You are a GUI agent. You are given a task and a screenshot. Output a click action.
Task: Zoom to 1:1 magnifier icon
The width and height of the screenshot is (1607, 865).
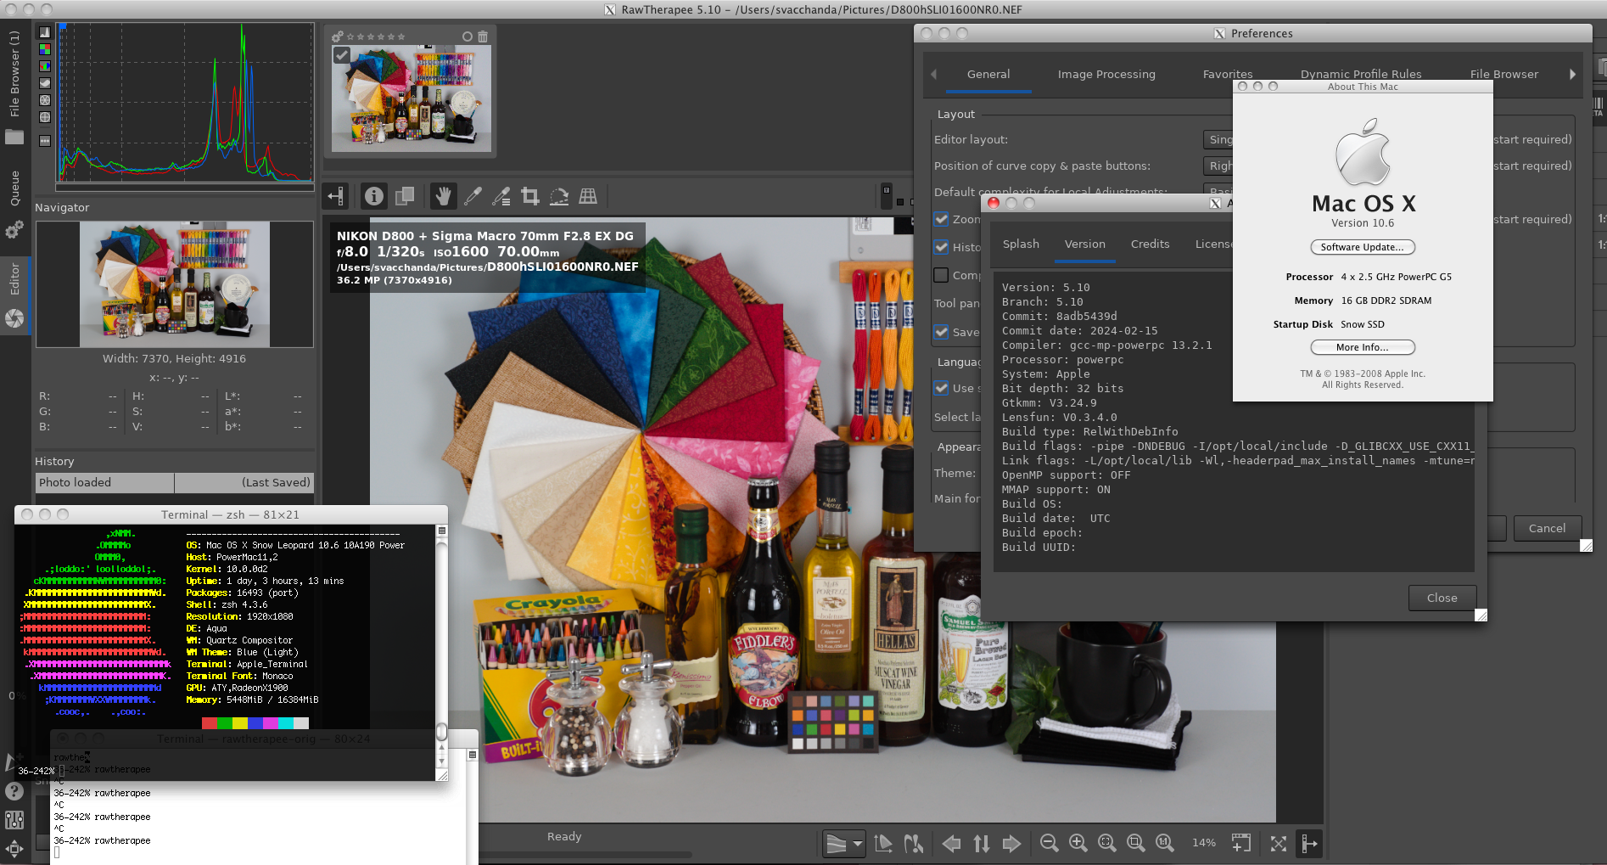click(x=1164, y=843)
